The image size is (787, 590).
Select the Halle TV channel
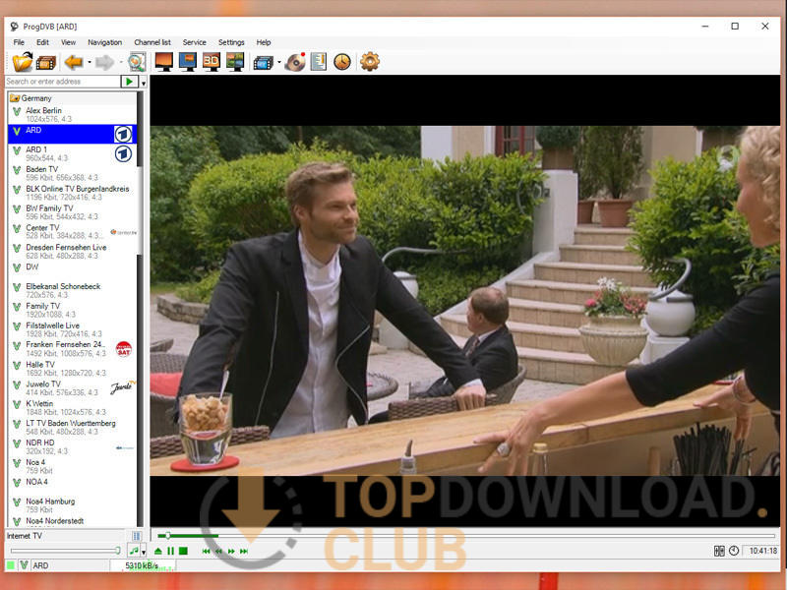[x=72, y=368]
